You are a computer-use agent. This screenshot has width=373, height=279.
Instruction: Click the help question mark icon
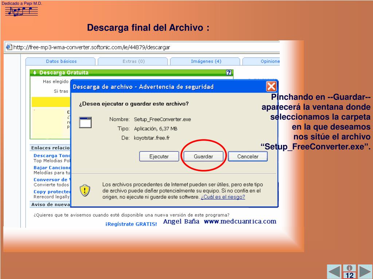[229, 73]
